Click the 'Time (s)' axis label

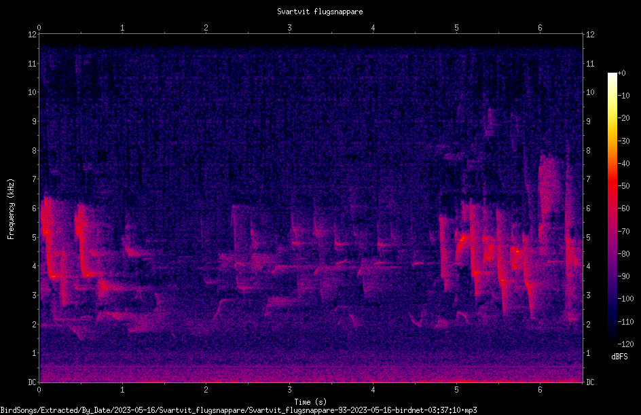pos(310,402)
